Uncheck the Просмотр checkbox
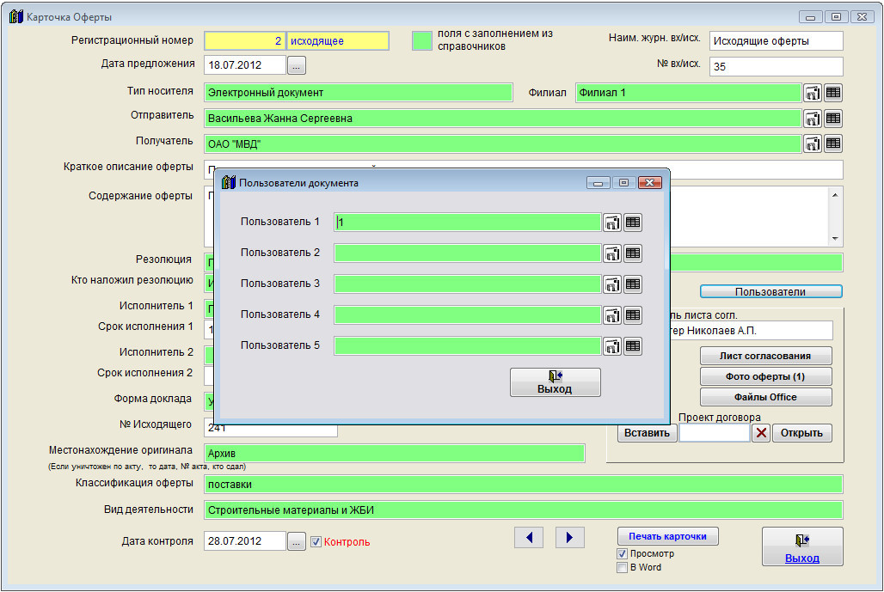 click(623, 554)
